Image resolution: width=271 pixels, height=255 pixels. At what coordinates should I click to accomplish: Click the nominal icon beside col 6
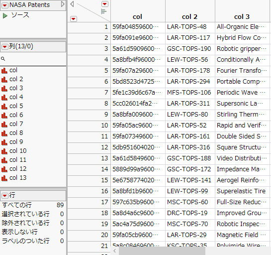coord(4,115)
